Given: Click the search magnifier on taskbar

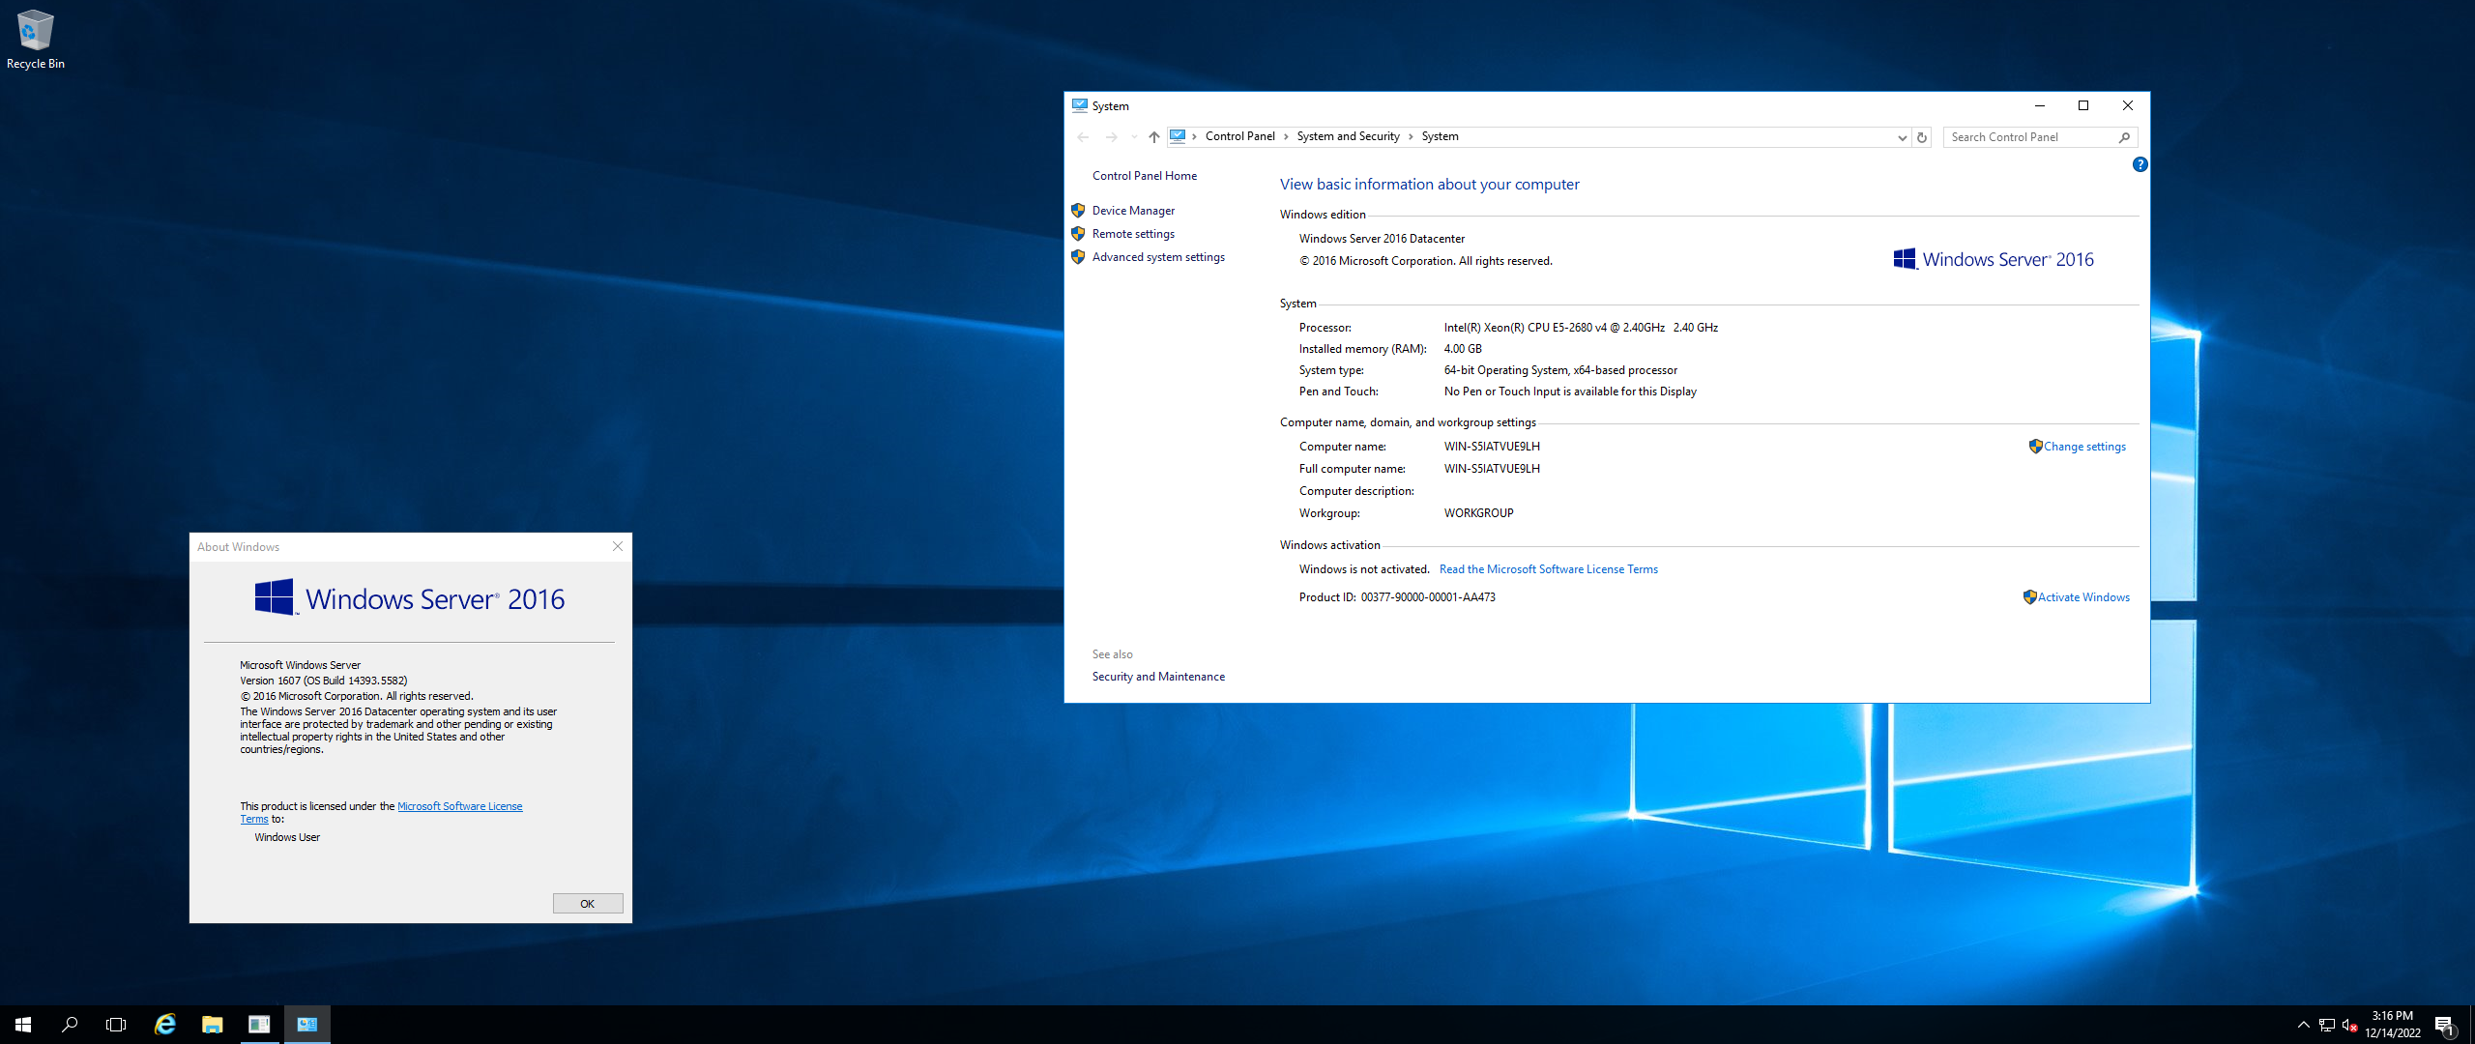Looking at the screenshot, I should [x=70, y=1024].
